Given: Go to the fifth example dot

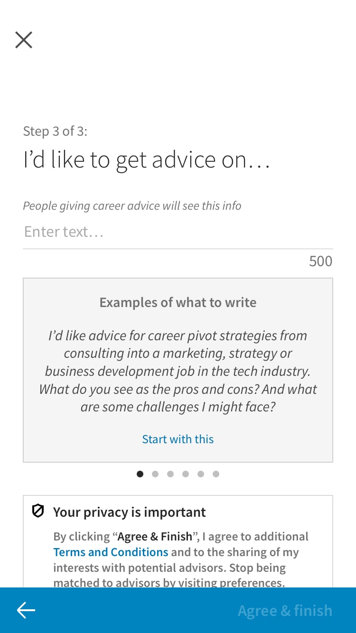Looking at the screenshot, I should (201, 474).
